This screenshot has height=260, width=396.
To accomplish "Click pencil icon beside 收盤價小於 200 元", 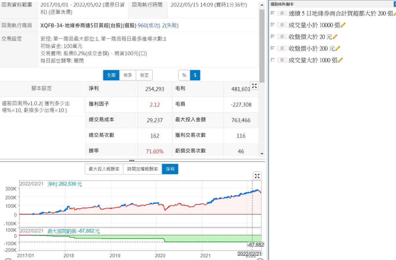I will coord(338,48).
